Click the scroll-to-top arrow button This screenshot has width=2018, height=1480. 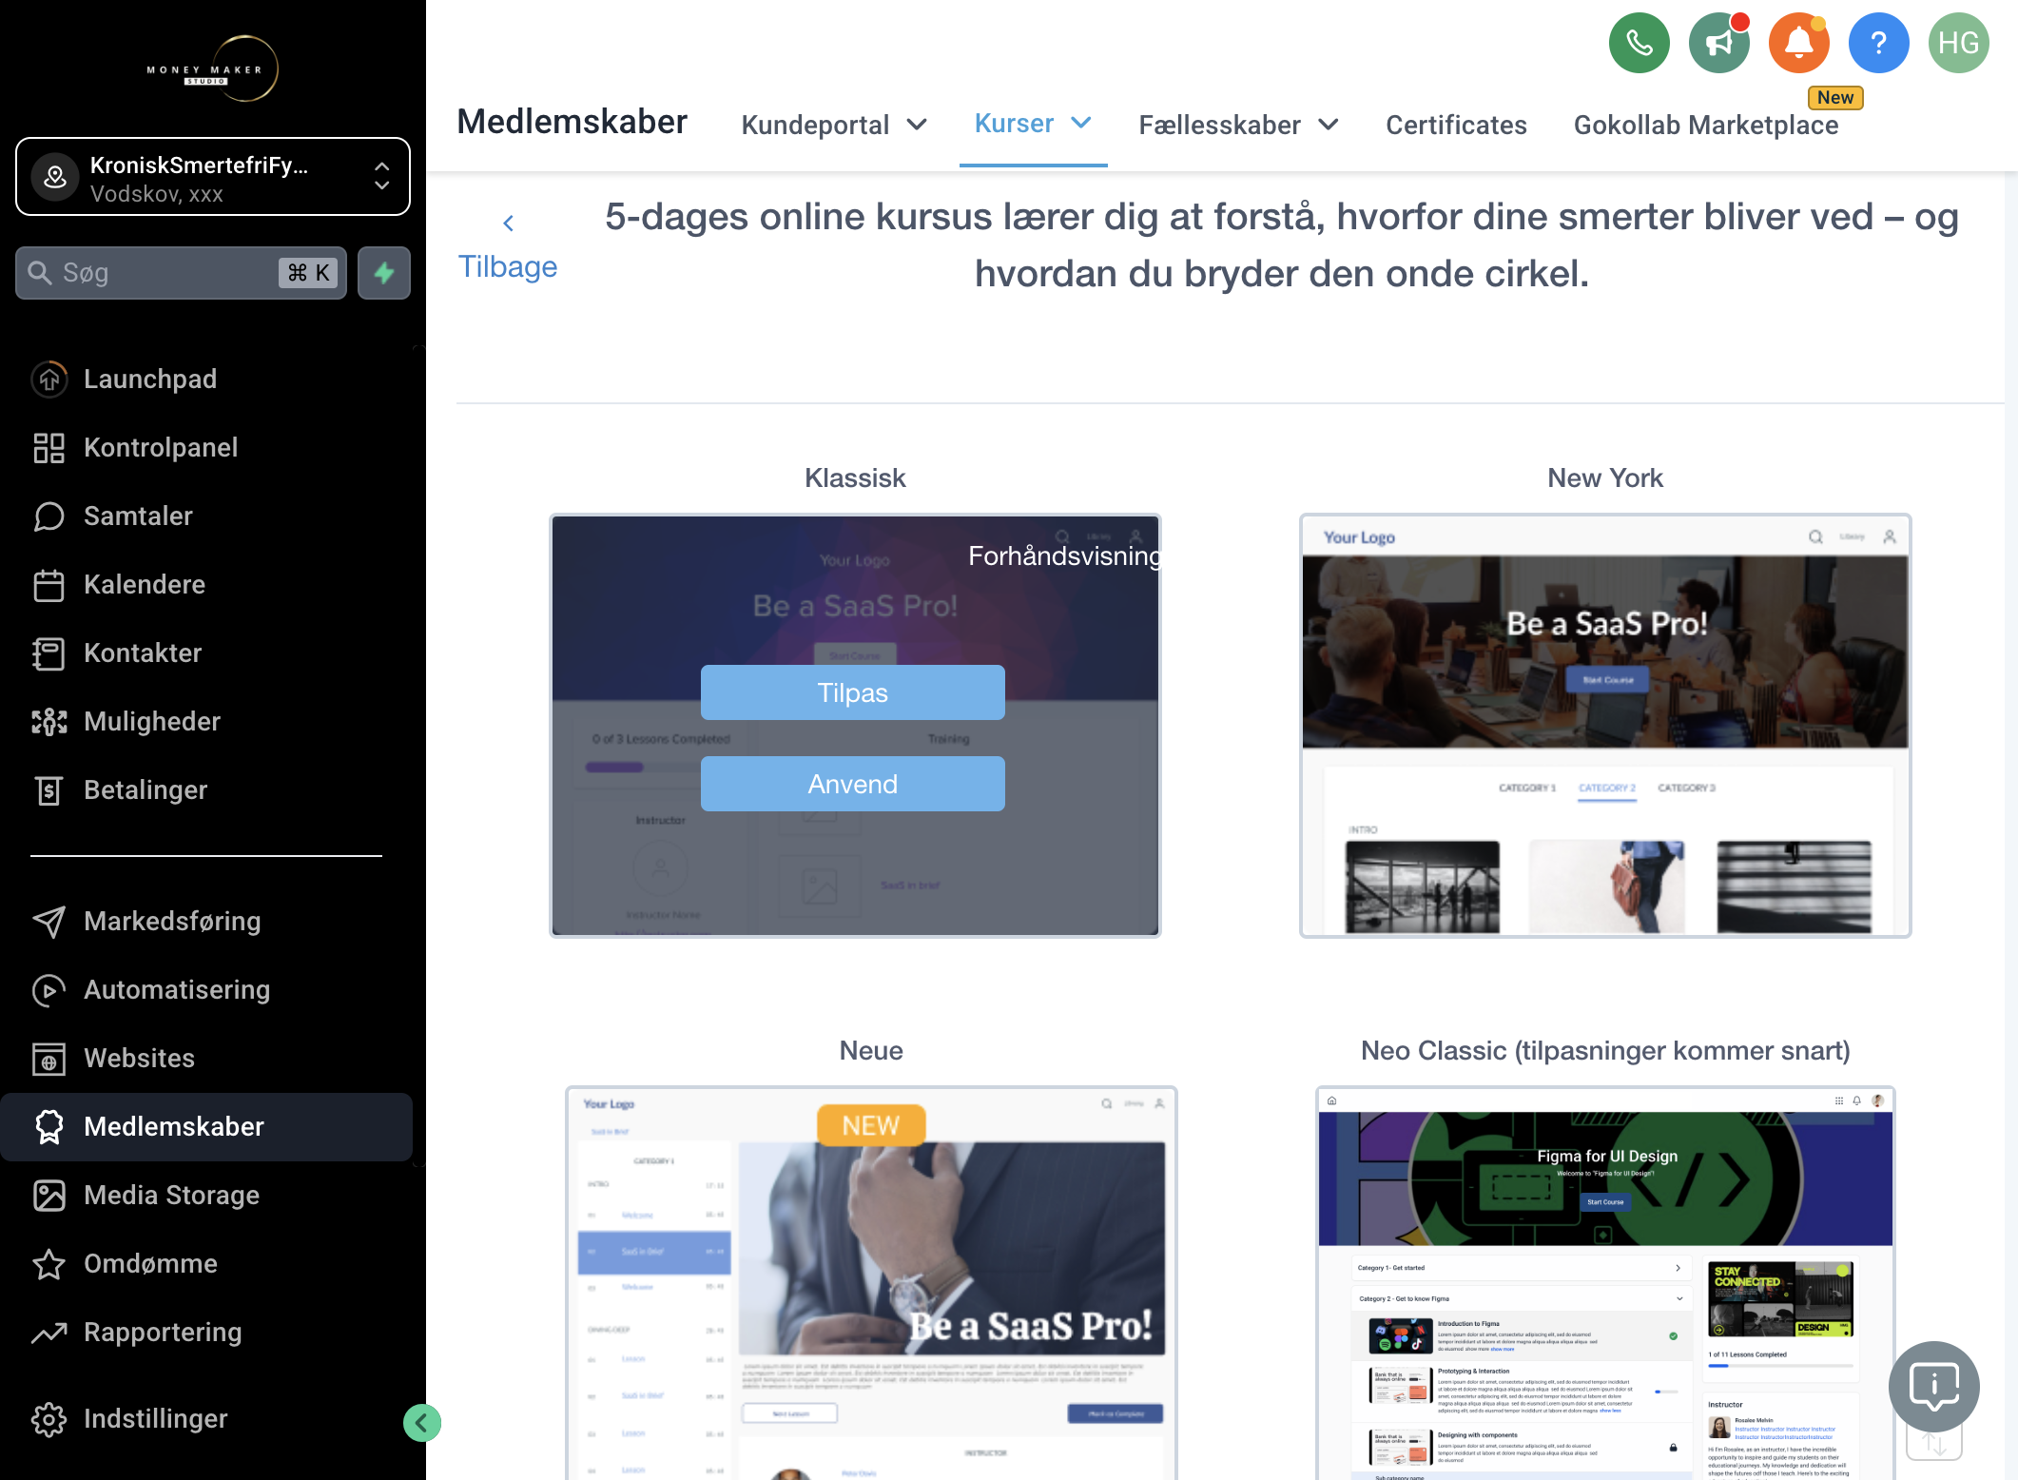tap(1933, 1444)
